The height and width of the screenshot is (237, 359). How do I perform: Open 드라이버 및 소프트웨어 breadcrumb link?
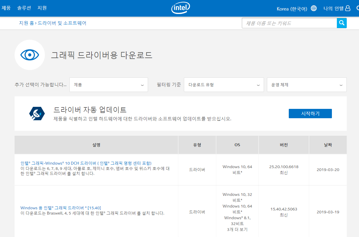62,23
